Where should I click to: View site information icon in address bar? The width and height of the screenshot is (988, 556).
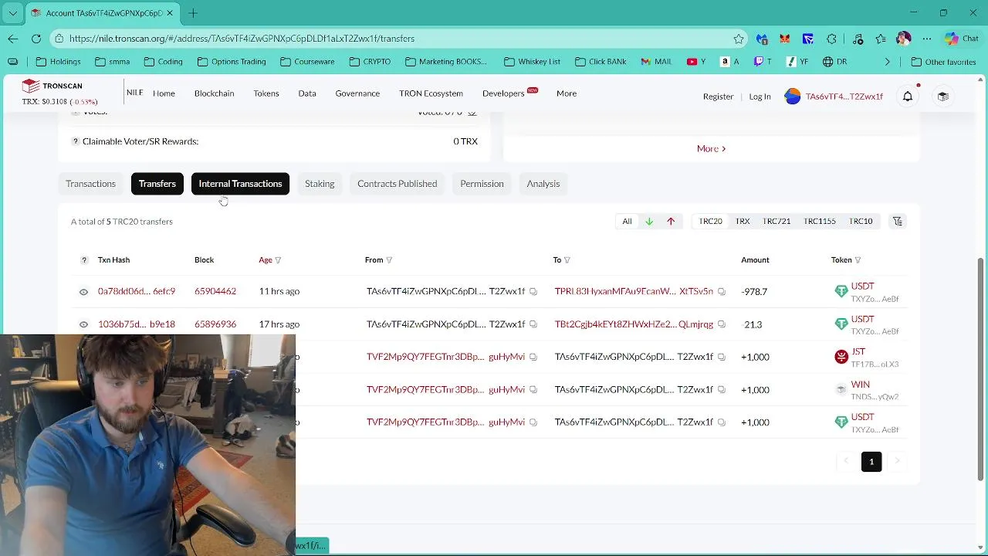click(x=59, y=39)
